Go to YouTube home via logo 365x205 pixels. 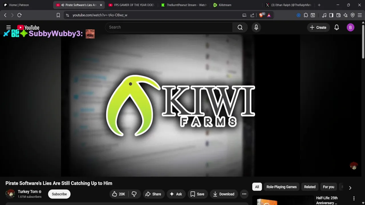(28, 28)
